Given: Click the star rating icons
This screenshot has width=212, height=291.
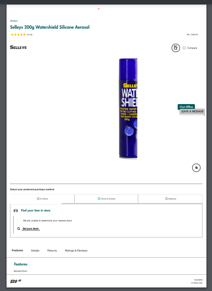Looking at the screenshot, I should pyautogui.click(x=18, y=34).
